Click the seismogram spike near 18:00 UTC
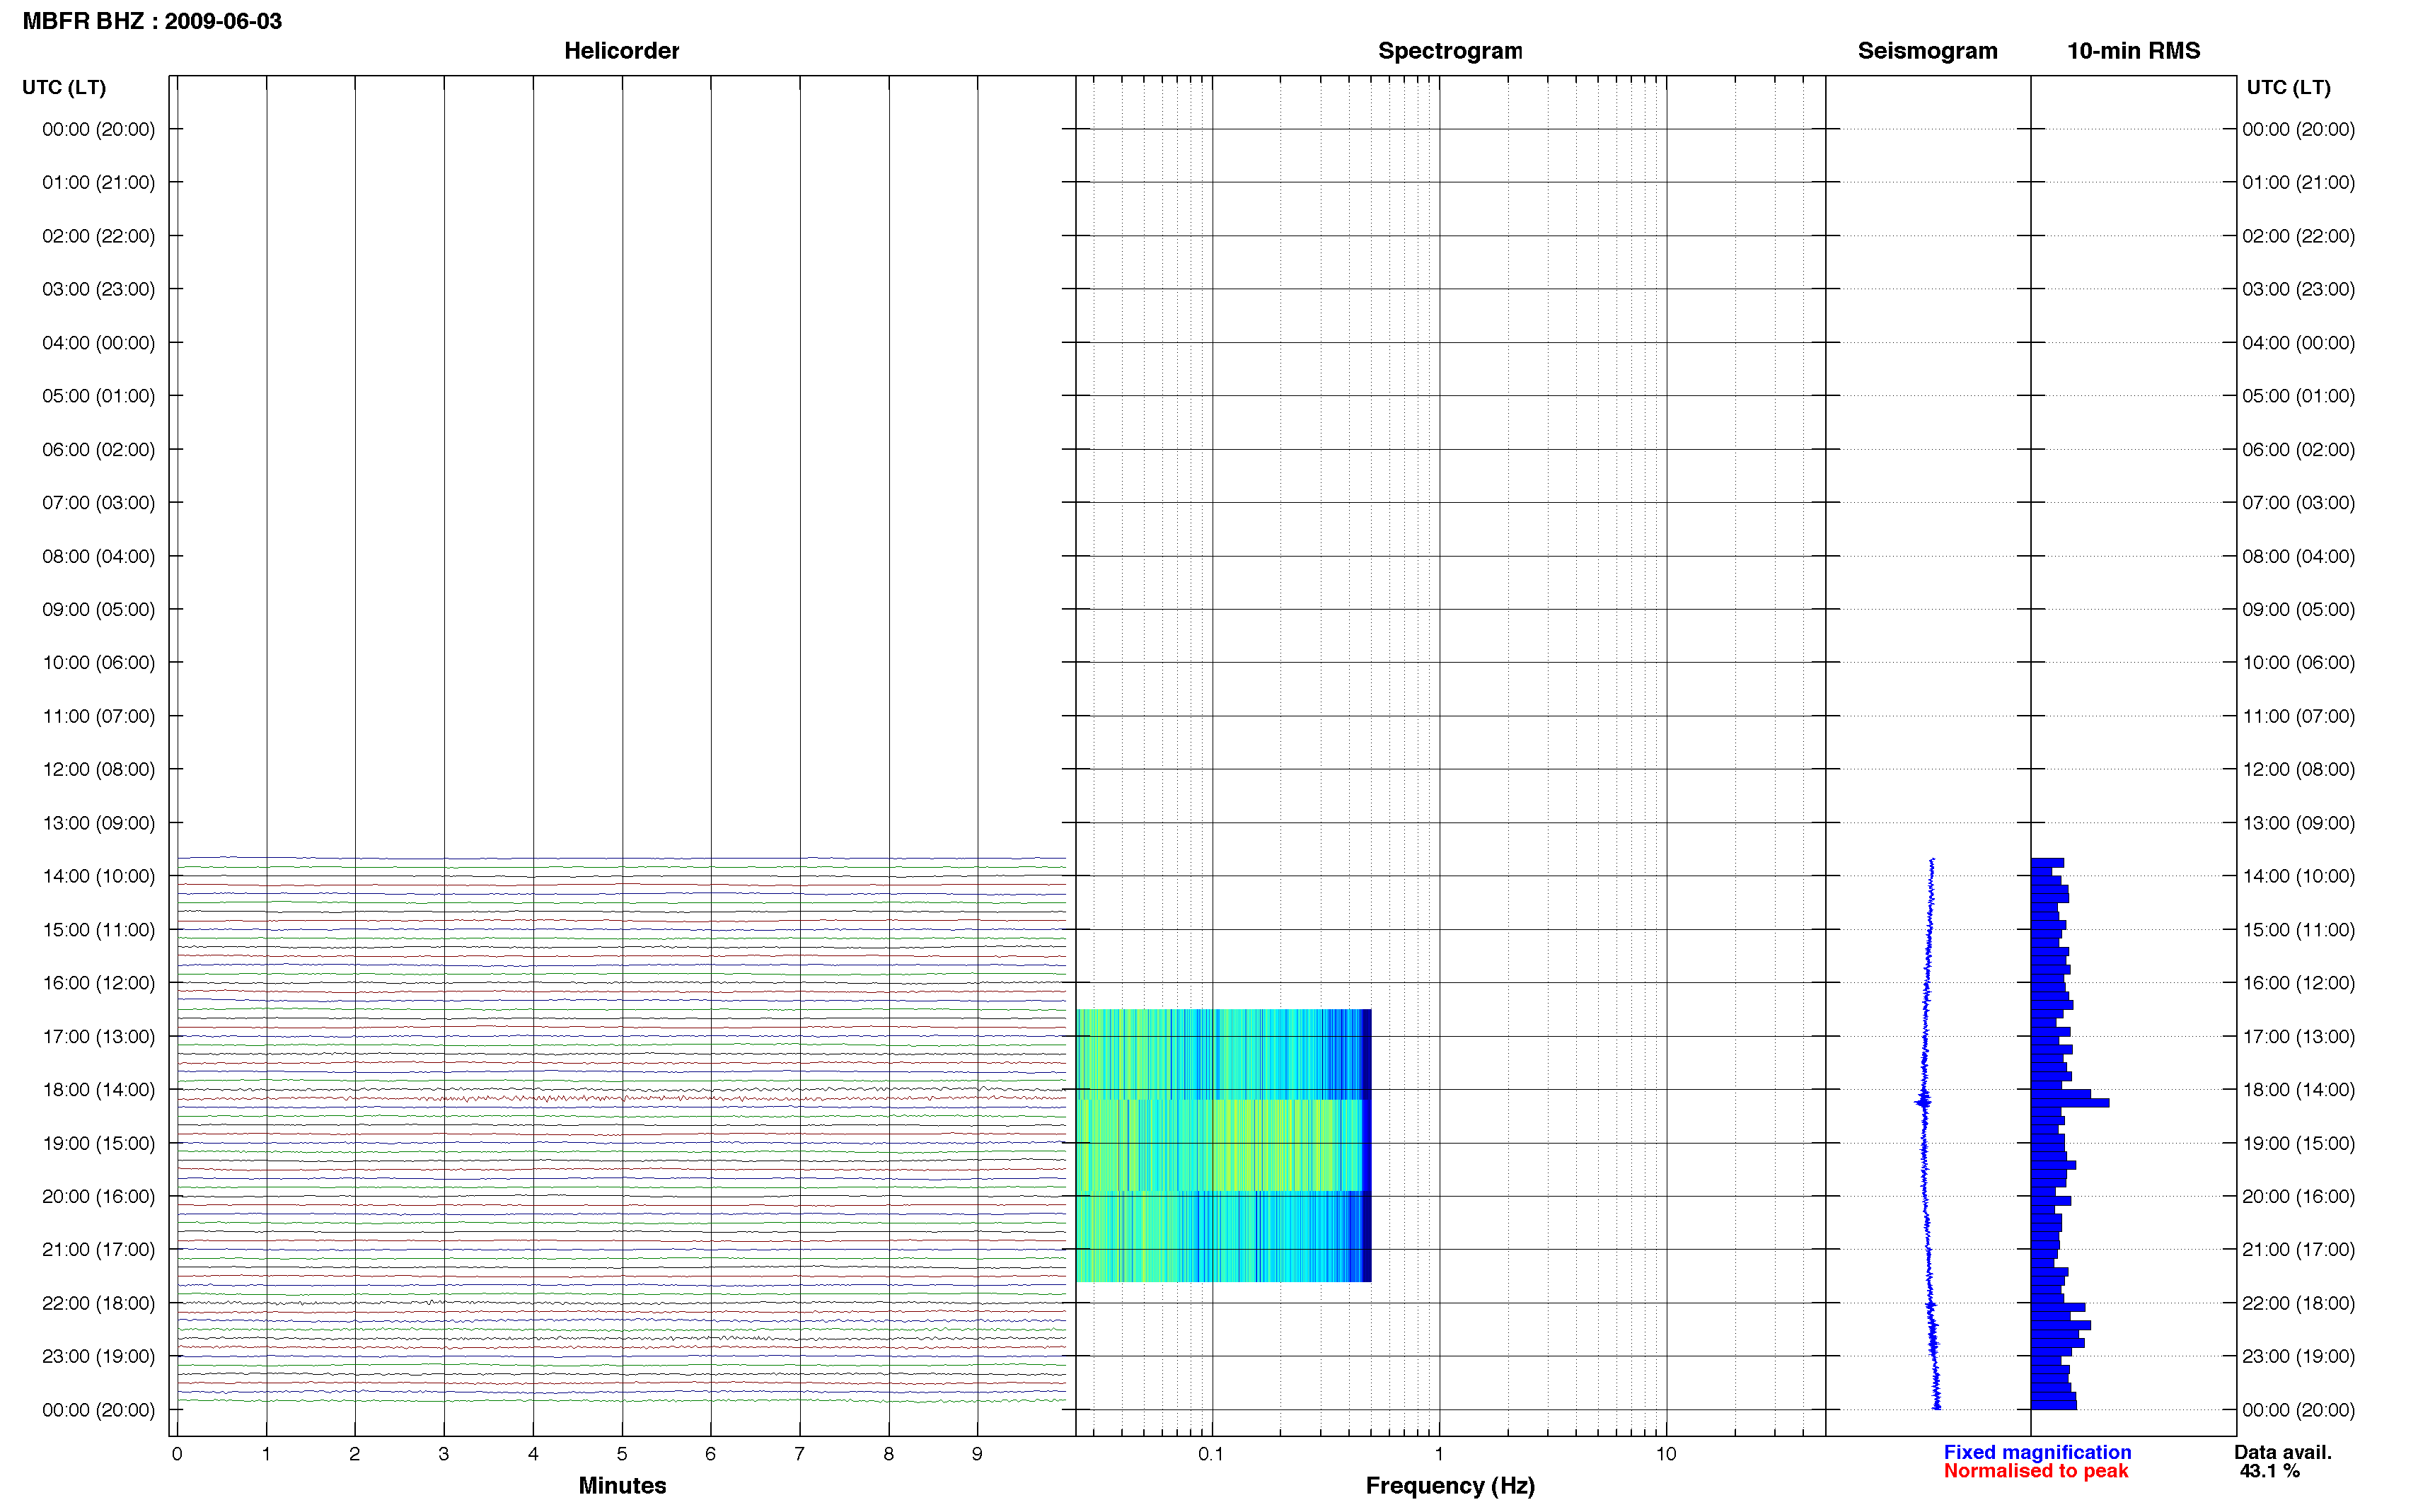 [1922, 1102]
